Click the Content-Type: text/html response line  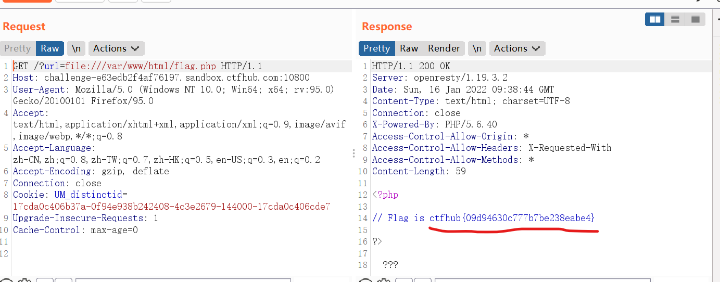471,101
